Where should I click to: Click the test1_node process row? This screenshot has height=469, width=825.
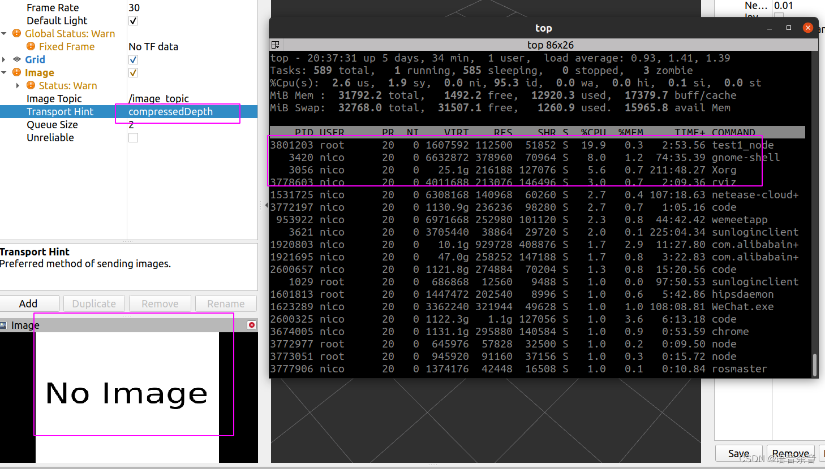[x=538, y=145]
